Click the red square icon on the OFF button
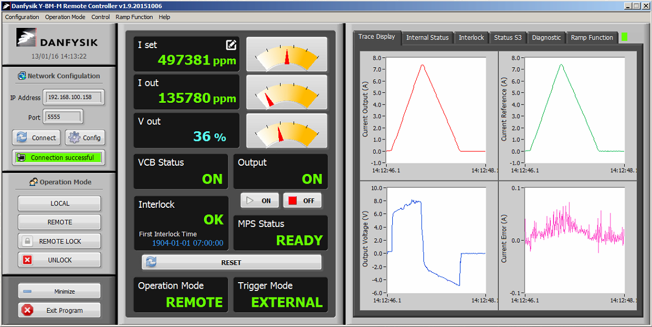Image resolution: width=652 pixels, height=327 pixels. tap(292, 201)
